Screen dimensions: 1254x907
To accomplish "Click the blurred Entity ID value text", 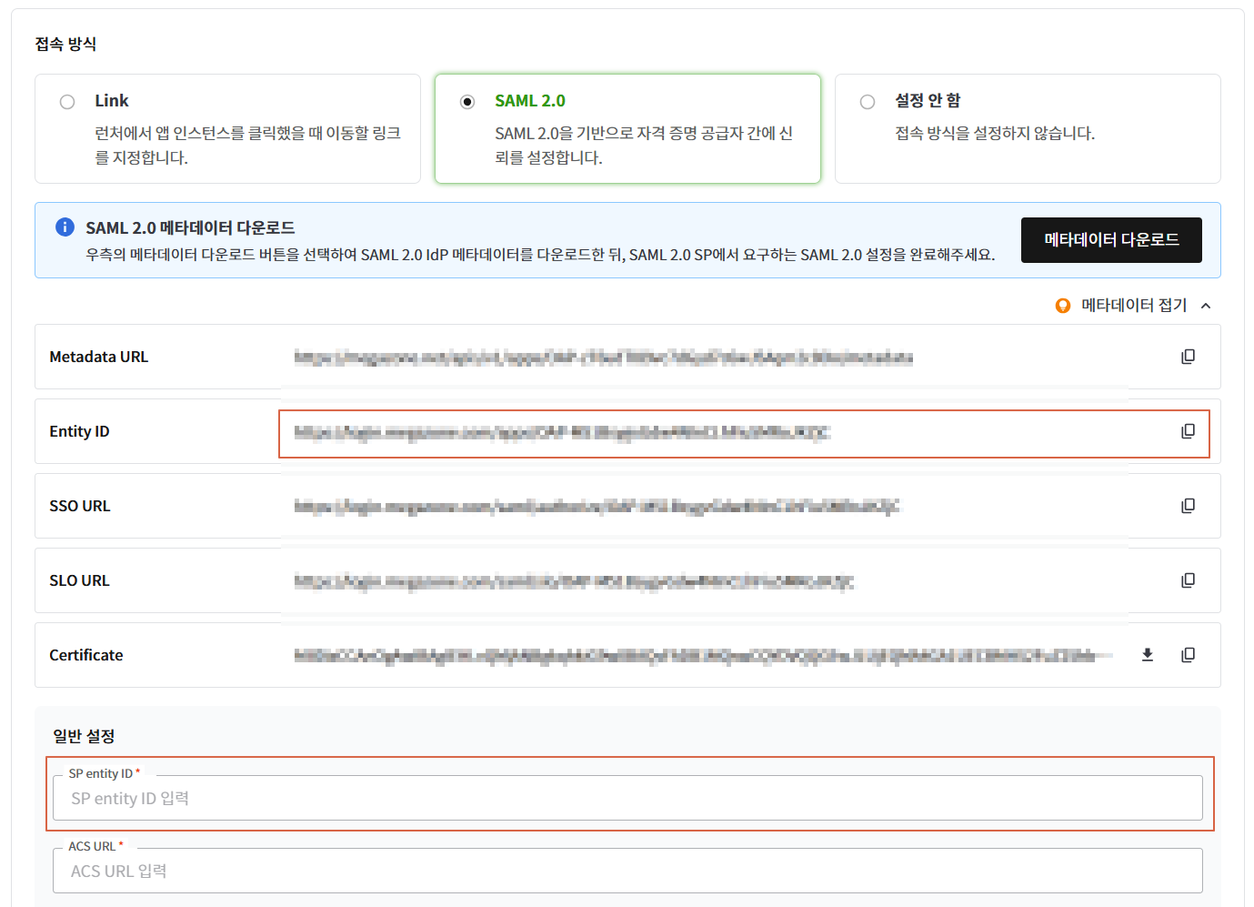I will pyautogui.click(x=562, y=432).
